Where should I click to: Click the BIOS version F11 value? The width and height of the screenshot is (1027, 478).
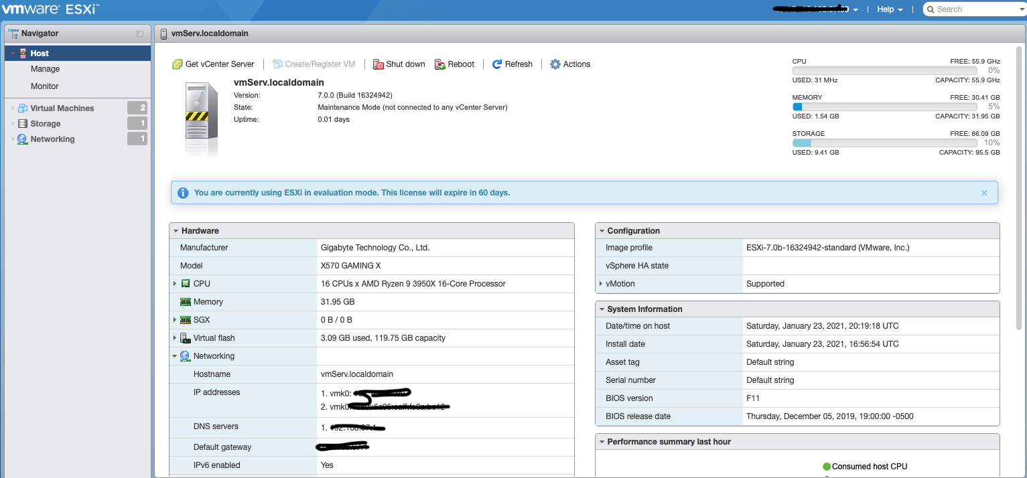coord(754,398)
